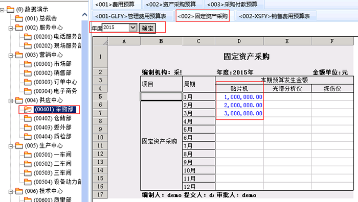Select column D header
Viewport: 358px width, 202px height.
239,41
